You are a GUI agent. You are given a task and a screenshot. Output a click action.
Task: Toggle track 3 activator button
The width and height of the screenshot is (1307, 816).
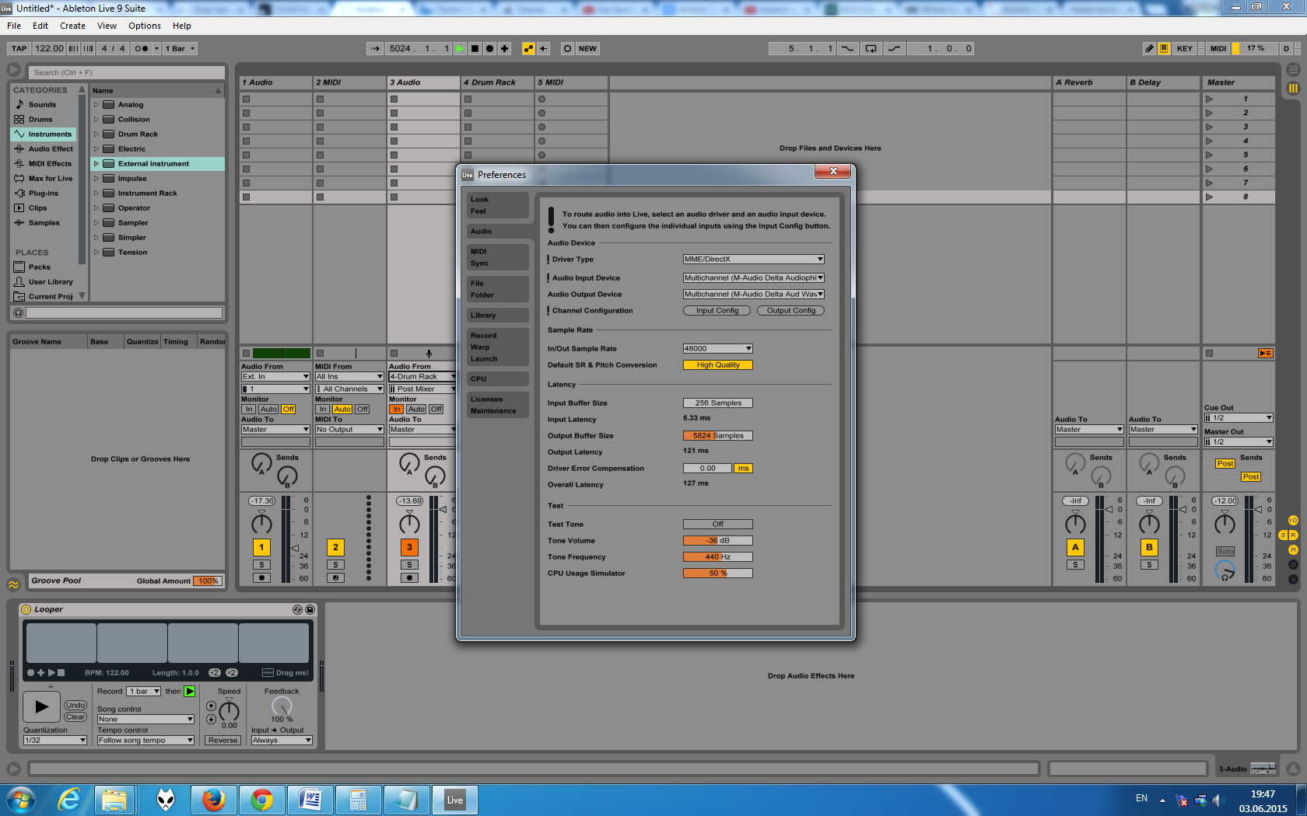(x=409, y=547)
